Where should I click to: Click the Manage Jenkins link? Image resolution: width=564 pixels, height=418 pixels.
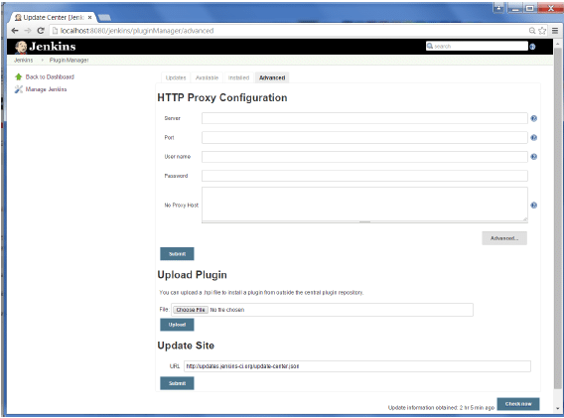click(46, 89)
